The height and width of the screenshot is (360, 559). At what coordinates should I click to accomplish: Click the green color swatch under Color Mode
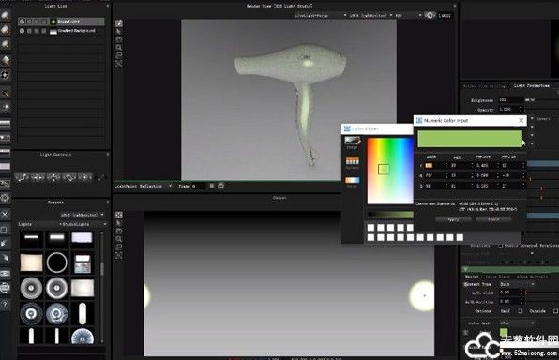pos(504,333)
